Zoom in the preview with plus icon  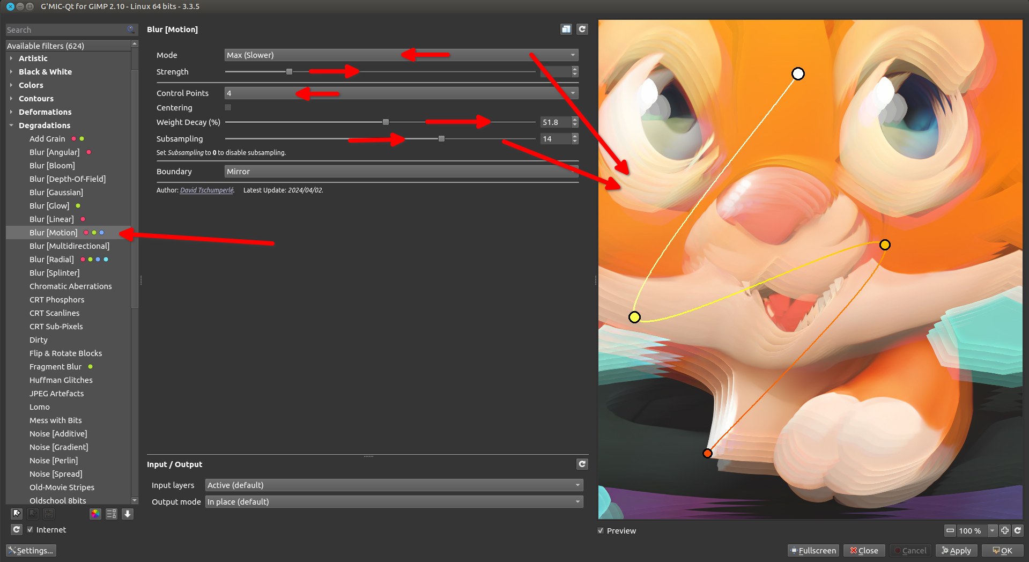click(x=1005, y=530)
